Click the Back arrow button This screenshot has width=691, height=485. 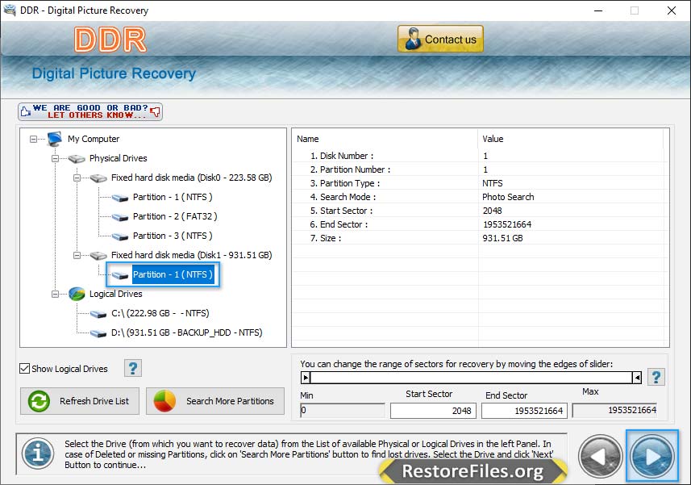601,457
